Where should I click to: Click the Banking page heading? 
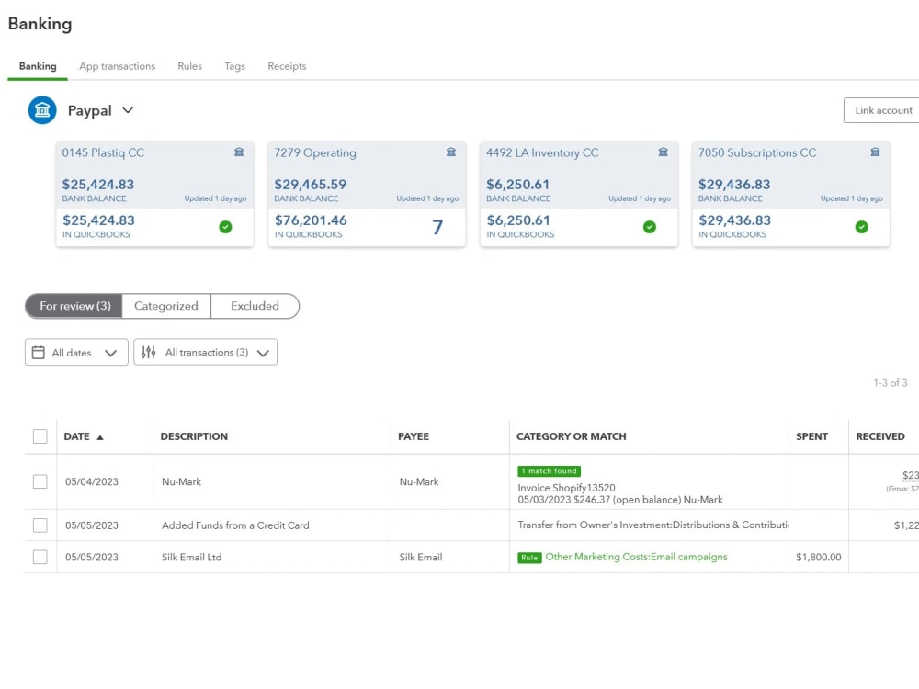click(40, 24)
